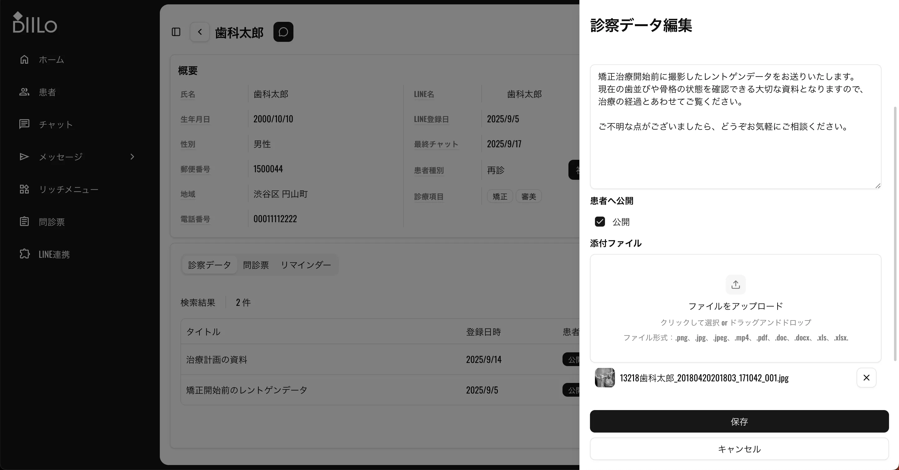The height and width of the screenshot is (470, 899).
Task: Open the チャット sidebar section
Action: [56, 124]
